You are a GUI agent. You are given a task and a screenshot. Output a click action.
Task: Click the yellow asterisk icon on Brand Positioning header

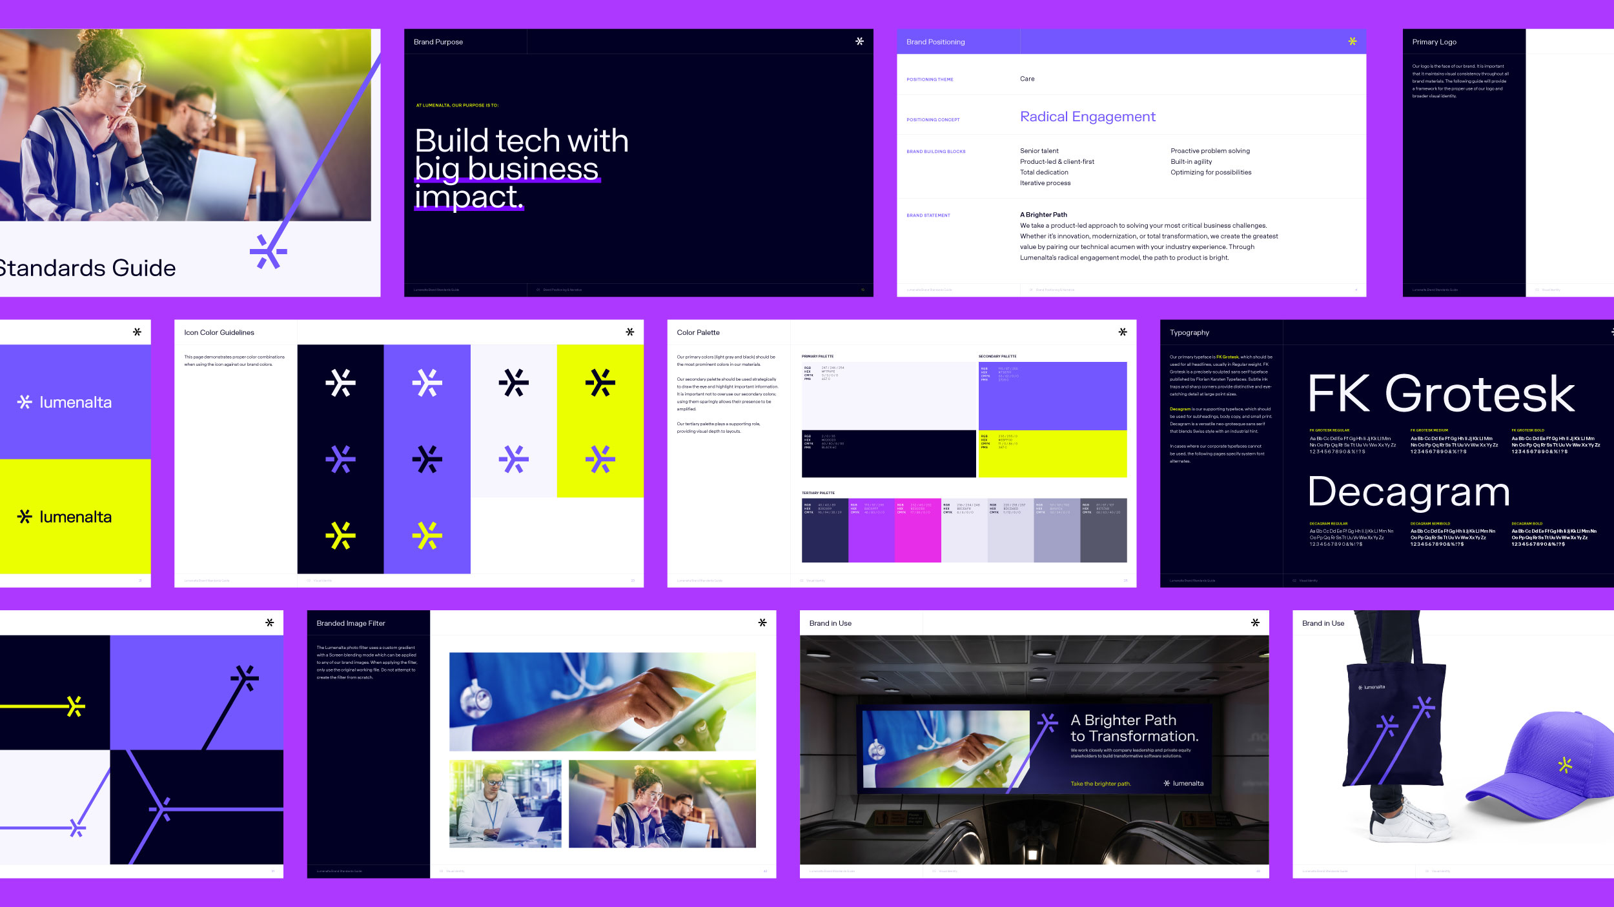pos(1352,41)
